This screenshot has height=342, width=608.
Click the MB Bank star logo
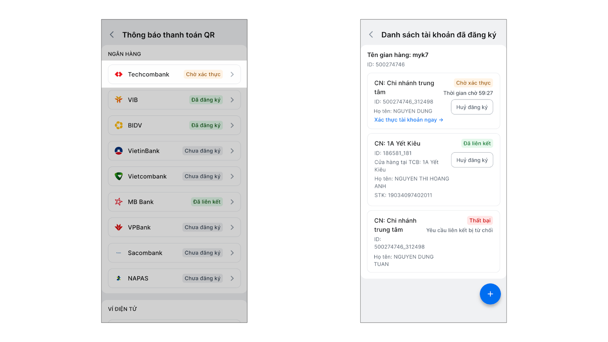pyautogui.click(x=119, y=202)
